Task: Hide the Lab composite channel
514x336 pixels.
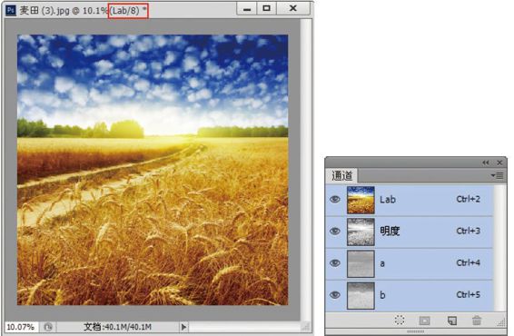Action: coord(335,199)
